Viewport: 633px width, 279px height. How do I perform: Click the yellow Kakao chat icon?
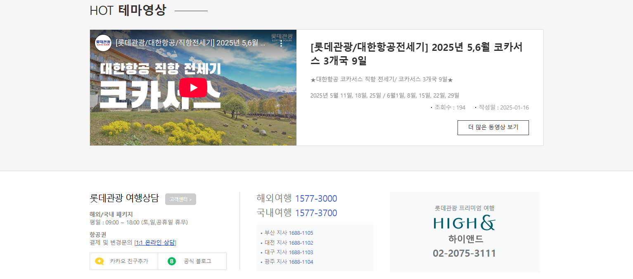pos(100,261)
